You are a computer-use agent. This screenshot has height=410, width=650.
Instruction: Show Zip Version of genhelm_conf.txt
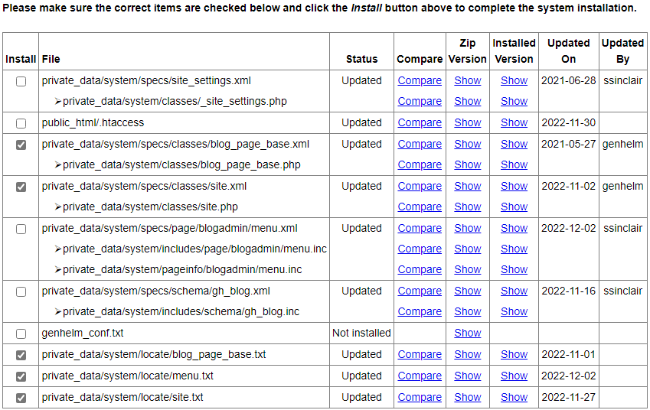tap(467, 333)
